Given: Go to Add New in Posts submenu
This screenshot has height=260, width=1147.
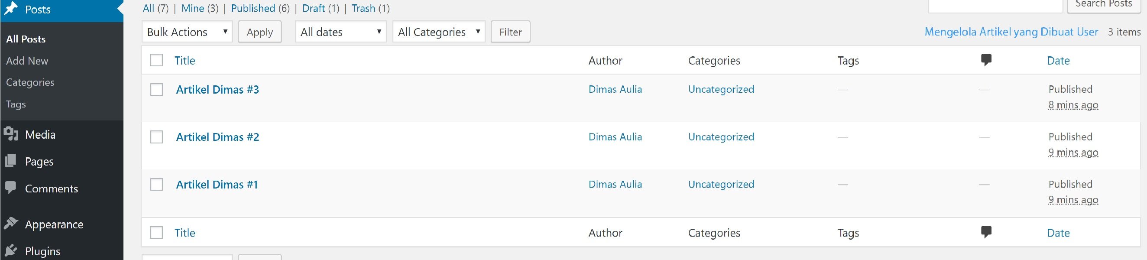Looking at the screenshot, I should (x=27, y=61).
